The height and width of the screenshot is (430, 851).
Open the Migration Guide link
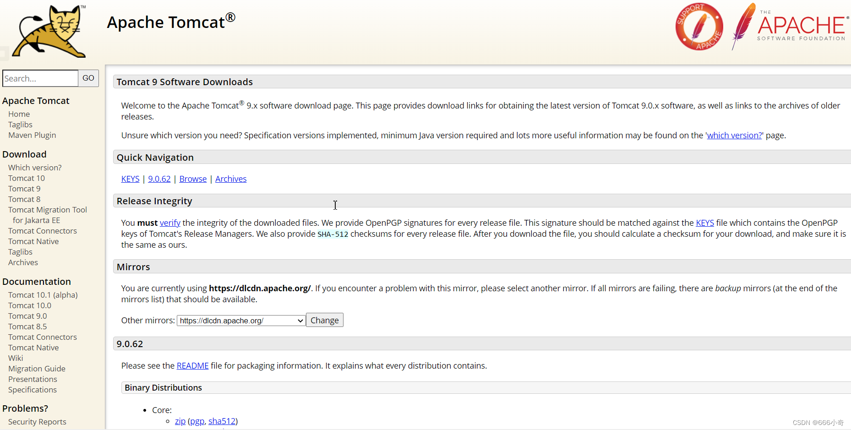(37, 369)
